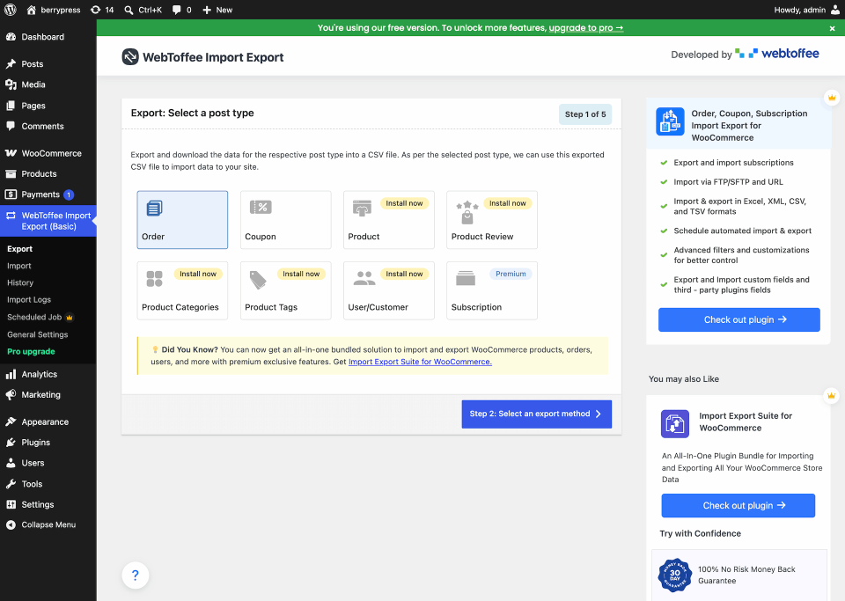
Task: Click the WordPress logo in admin bar
Action: [x=11, y=10]
